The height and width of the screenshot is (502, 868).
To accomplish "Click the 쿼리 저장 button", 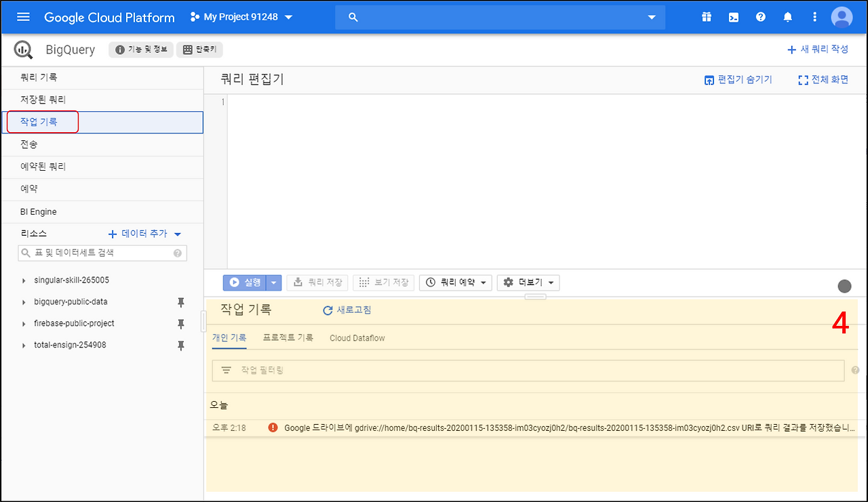I will pyautogui.click(x=317, y=283).
